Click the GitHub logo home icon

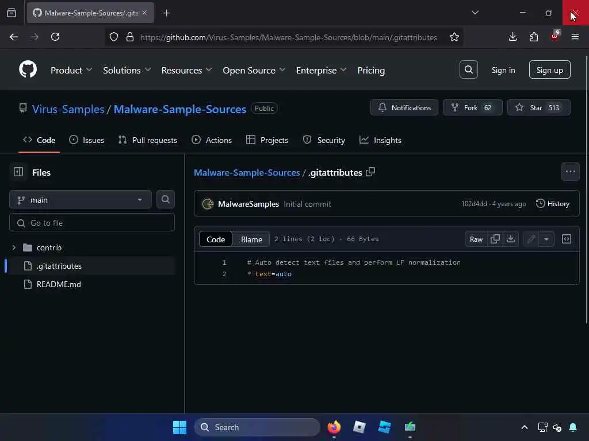click(x=28, y=69)
